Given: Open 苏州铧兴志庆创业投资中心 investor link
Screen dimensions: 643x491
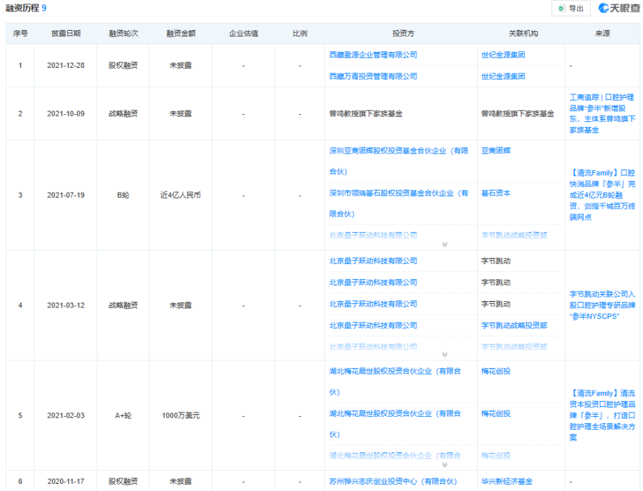Looking at the screenshot, I should (392, 482).
